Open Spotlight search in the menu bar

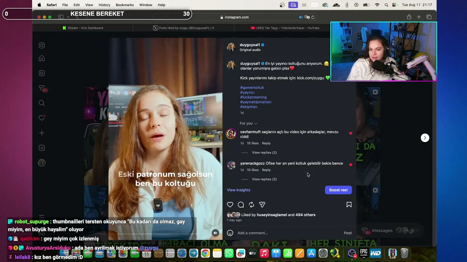click(386, 5)
